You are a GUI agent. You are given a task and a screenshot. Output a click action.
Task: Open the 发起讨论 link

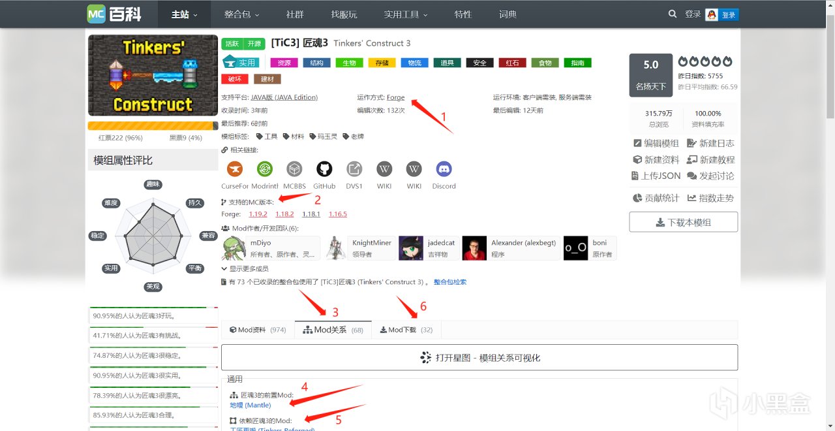(x=710, y=176)
